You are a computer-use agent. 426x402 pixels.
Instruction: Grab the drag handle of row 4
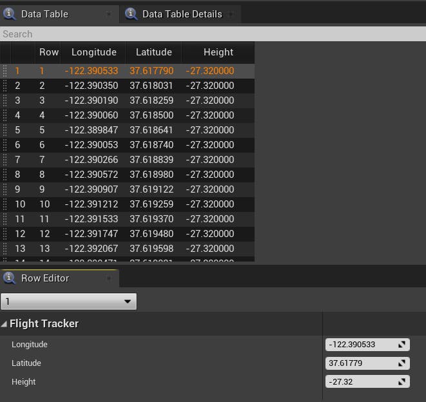5,115
